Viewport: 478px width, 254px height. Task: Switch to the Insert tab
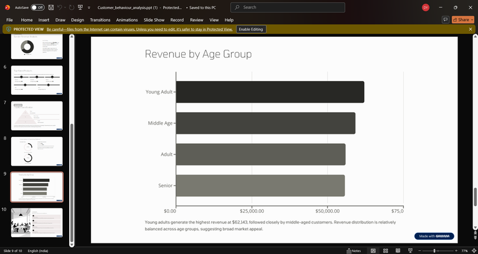click(x=44, y=20)
